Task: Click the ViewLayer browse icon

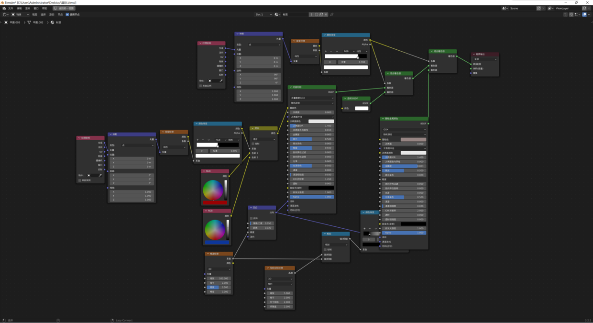Action: [x=551, y=8]
